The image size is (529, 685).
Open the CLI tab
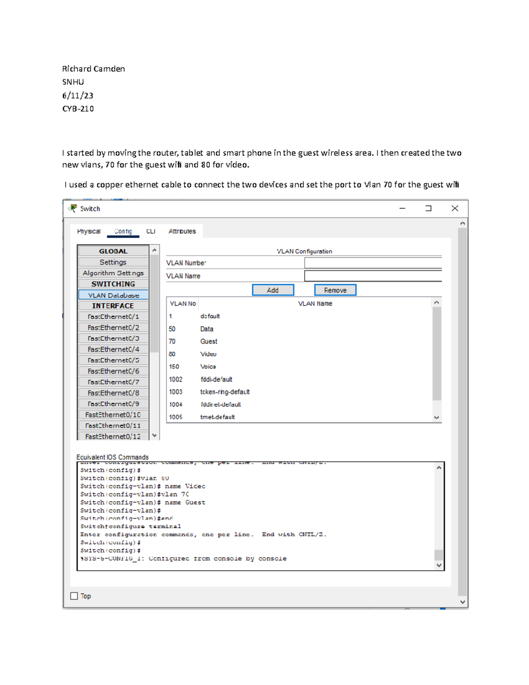click(151, 231)
